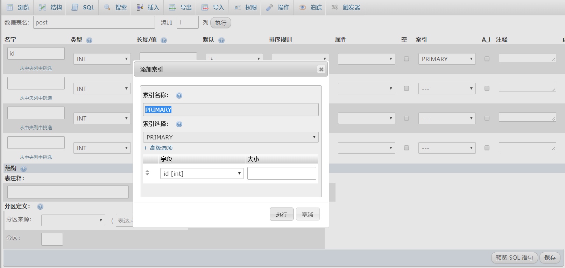This screenshot has height=268, width=565.
Task: Toggle the Null checkbox for the id row
Action: coord(407,59)
